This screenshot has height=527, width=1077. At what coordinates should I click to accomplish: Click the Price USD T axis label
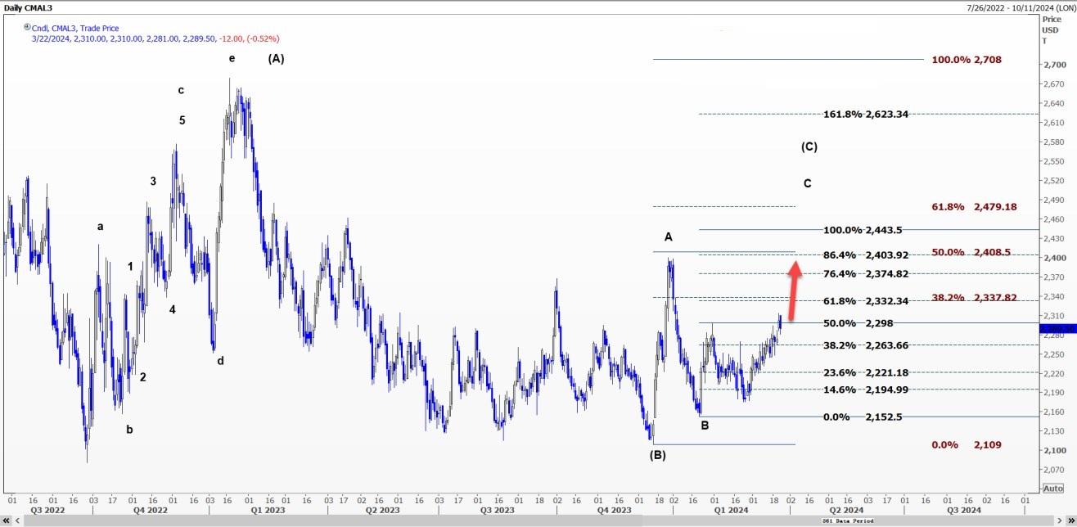click(x=1051, y=29)
